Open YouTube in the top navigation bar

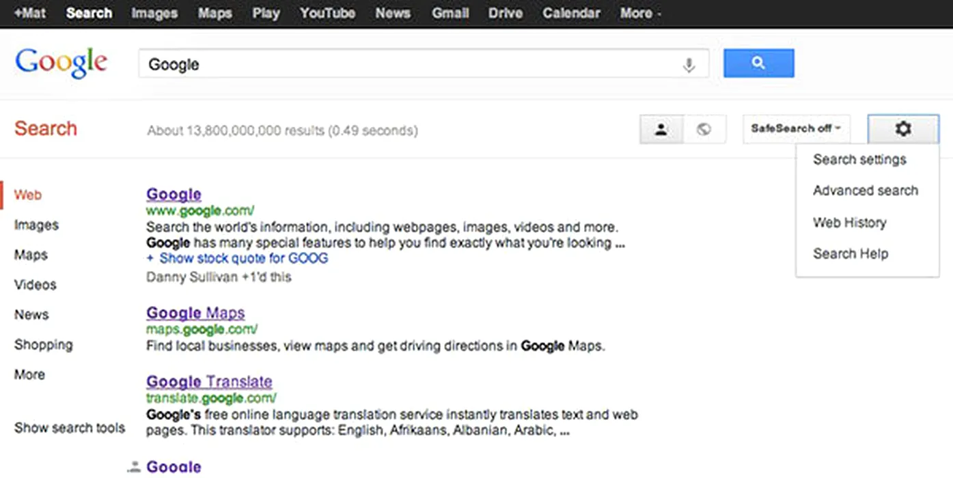point(327,13)
